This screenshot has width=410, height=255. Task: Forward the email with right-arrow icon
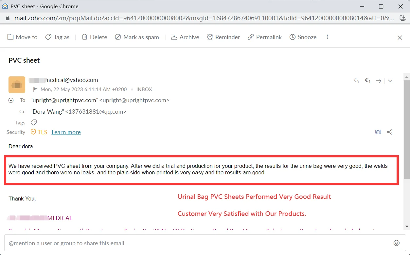(379, 81)
